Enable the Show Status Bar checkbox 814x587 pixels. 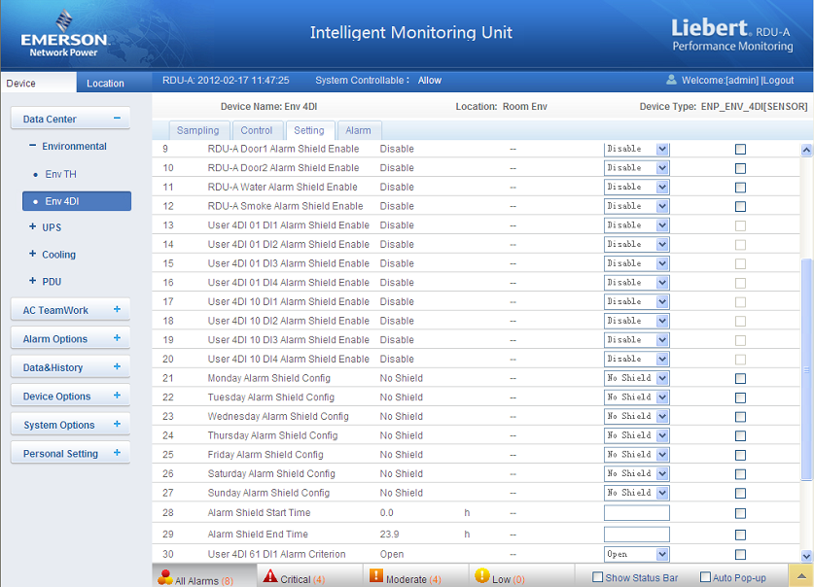click(x=598, y=577)
